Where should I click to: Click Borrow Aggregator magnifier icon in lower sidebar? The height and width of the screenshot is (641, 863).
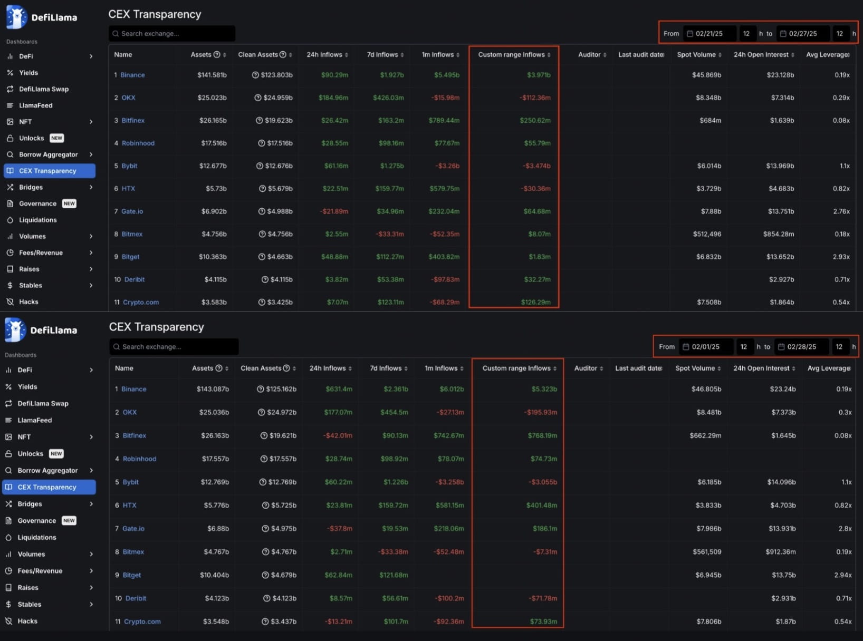[x=8, y=470]
